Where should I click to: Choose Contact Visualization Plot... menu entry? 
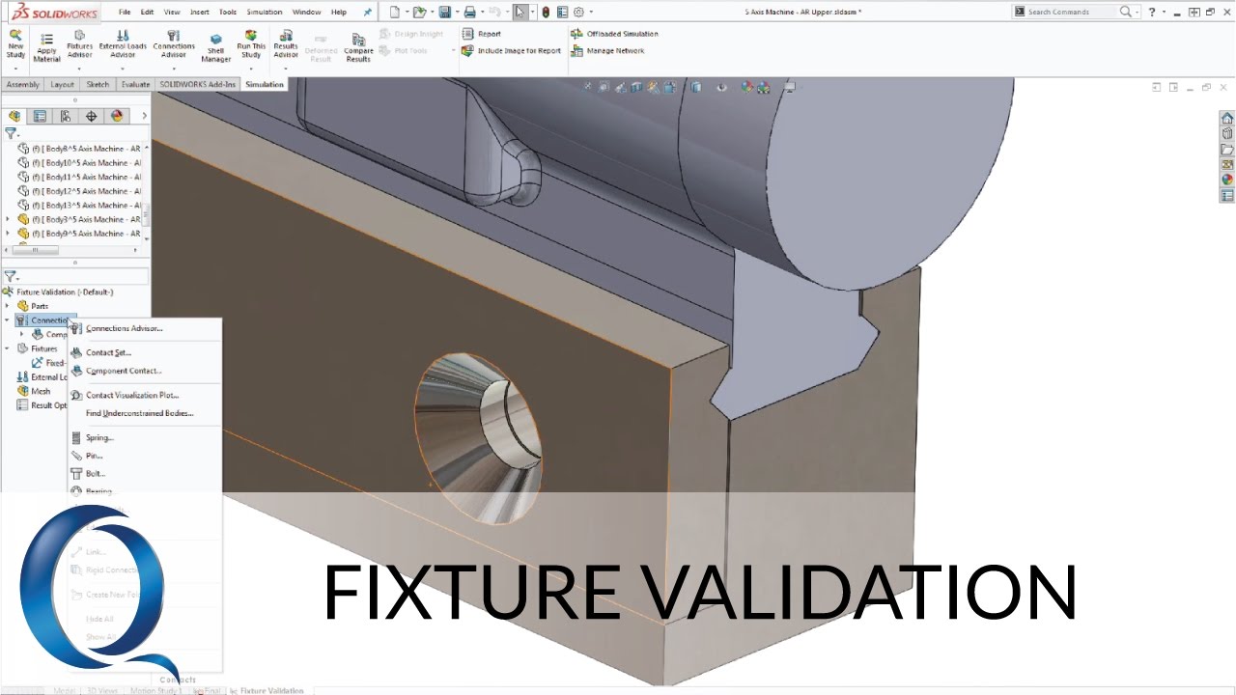(x=132, y=395)
